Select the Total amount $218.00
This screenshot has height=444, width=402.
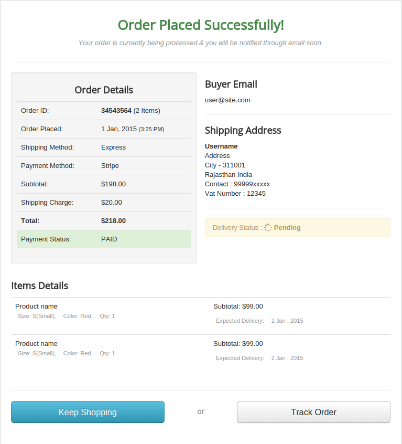pyautogui.click(x=113, y=221)
